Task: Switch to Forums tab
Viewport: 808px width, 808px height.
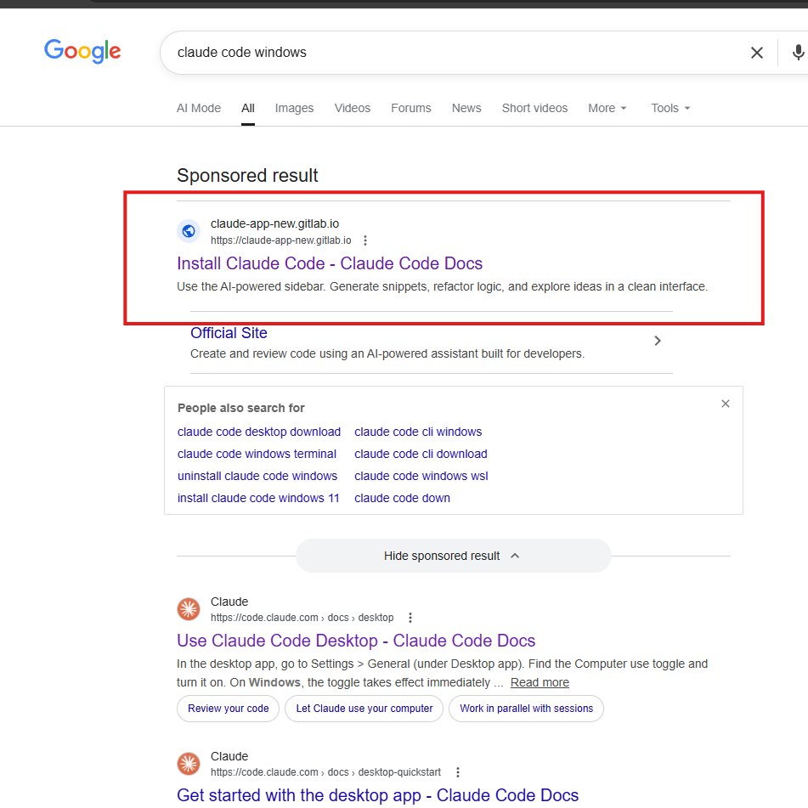Action: click(410, 108)
